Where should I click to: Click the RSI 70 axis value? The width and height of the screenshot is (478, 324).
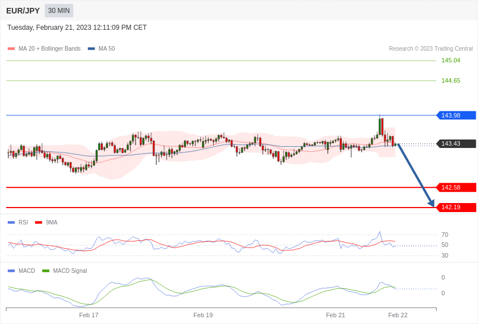[x=445, y=235]
